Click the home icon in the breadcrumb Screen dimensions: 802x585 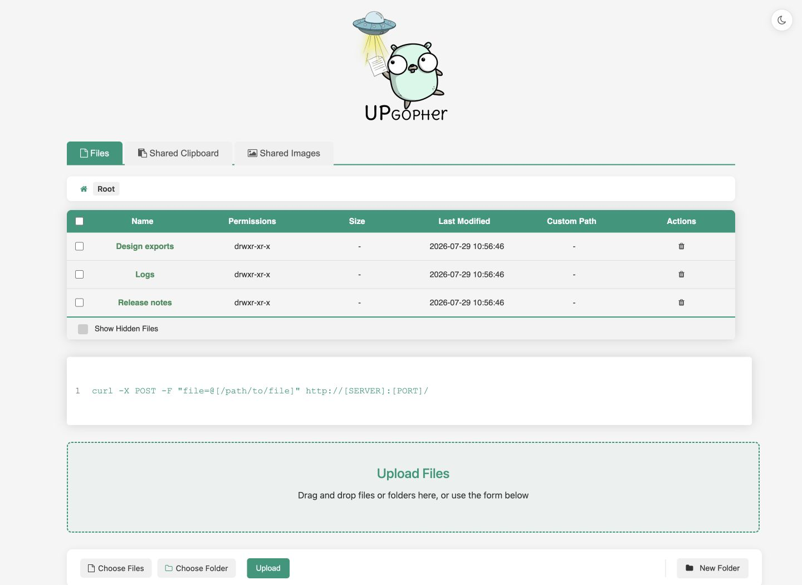point(84,189)
